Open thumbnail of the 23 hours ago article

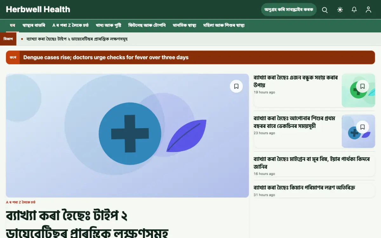coord(358,131)
